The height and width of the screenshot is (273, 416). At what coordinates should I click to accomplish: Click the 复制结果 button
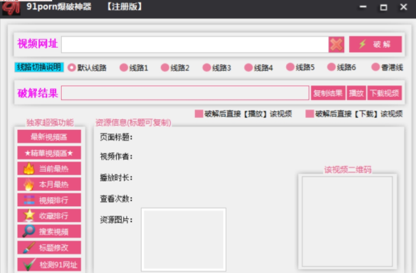point(328,93)
